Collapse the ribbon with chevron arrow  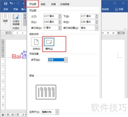[x=125, y=29]
